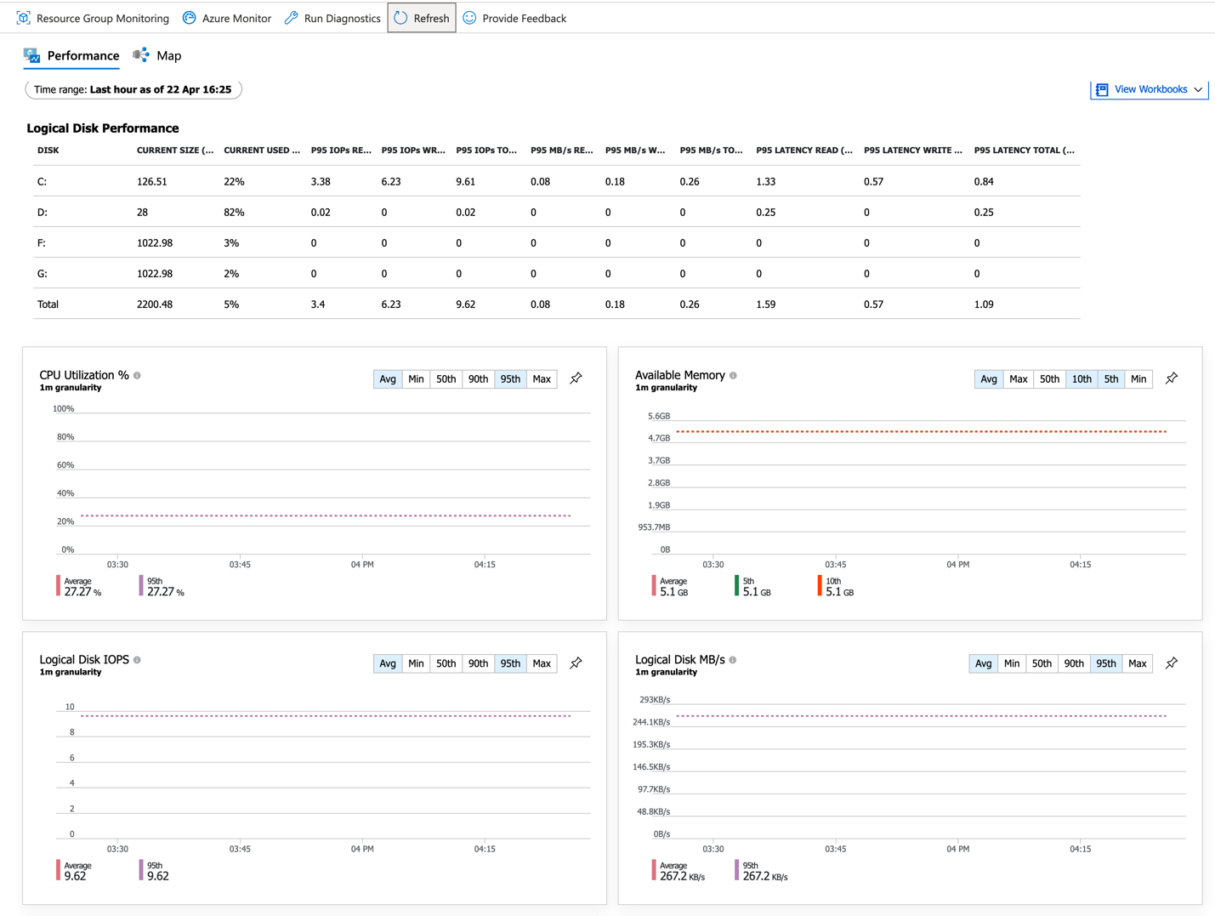The height and width of the screenshot is (916, 1215).
Task: Open Azure Monitor
Action: tap(227, 18)
